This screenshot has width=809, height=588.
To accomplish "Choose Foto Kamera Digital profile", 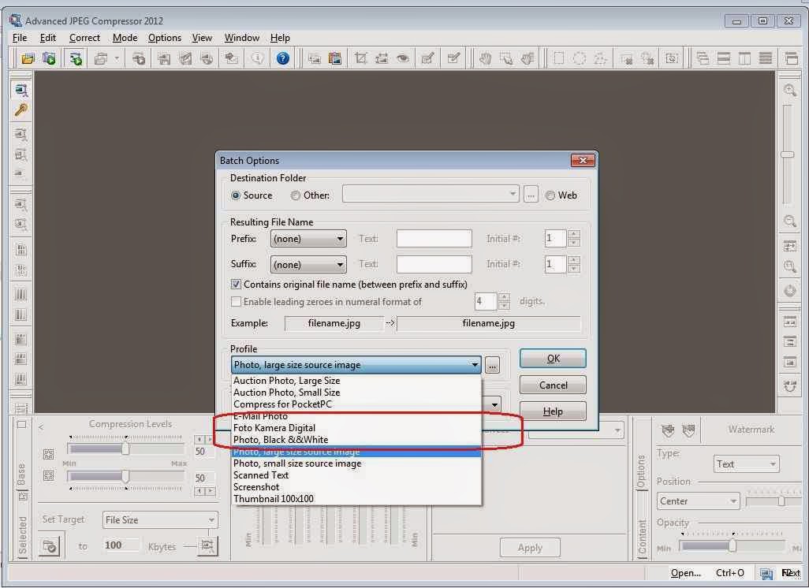I will [x=356, y=428].
